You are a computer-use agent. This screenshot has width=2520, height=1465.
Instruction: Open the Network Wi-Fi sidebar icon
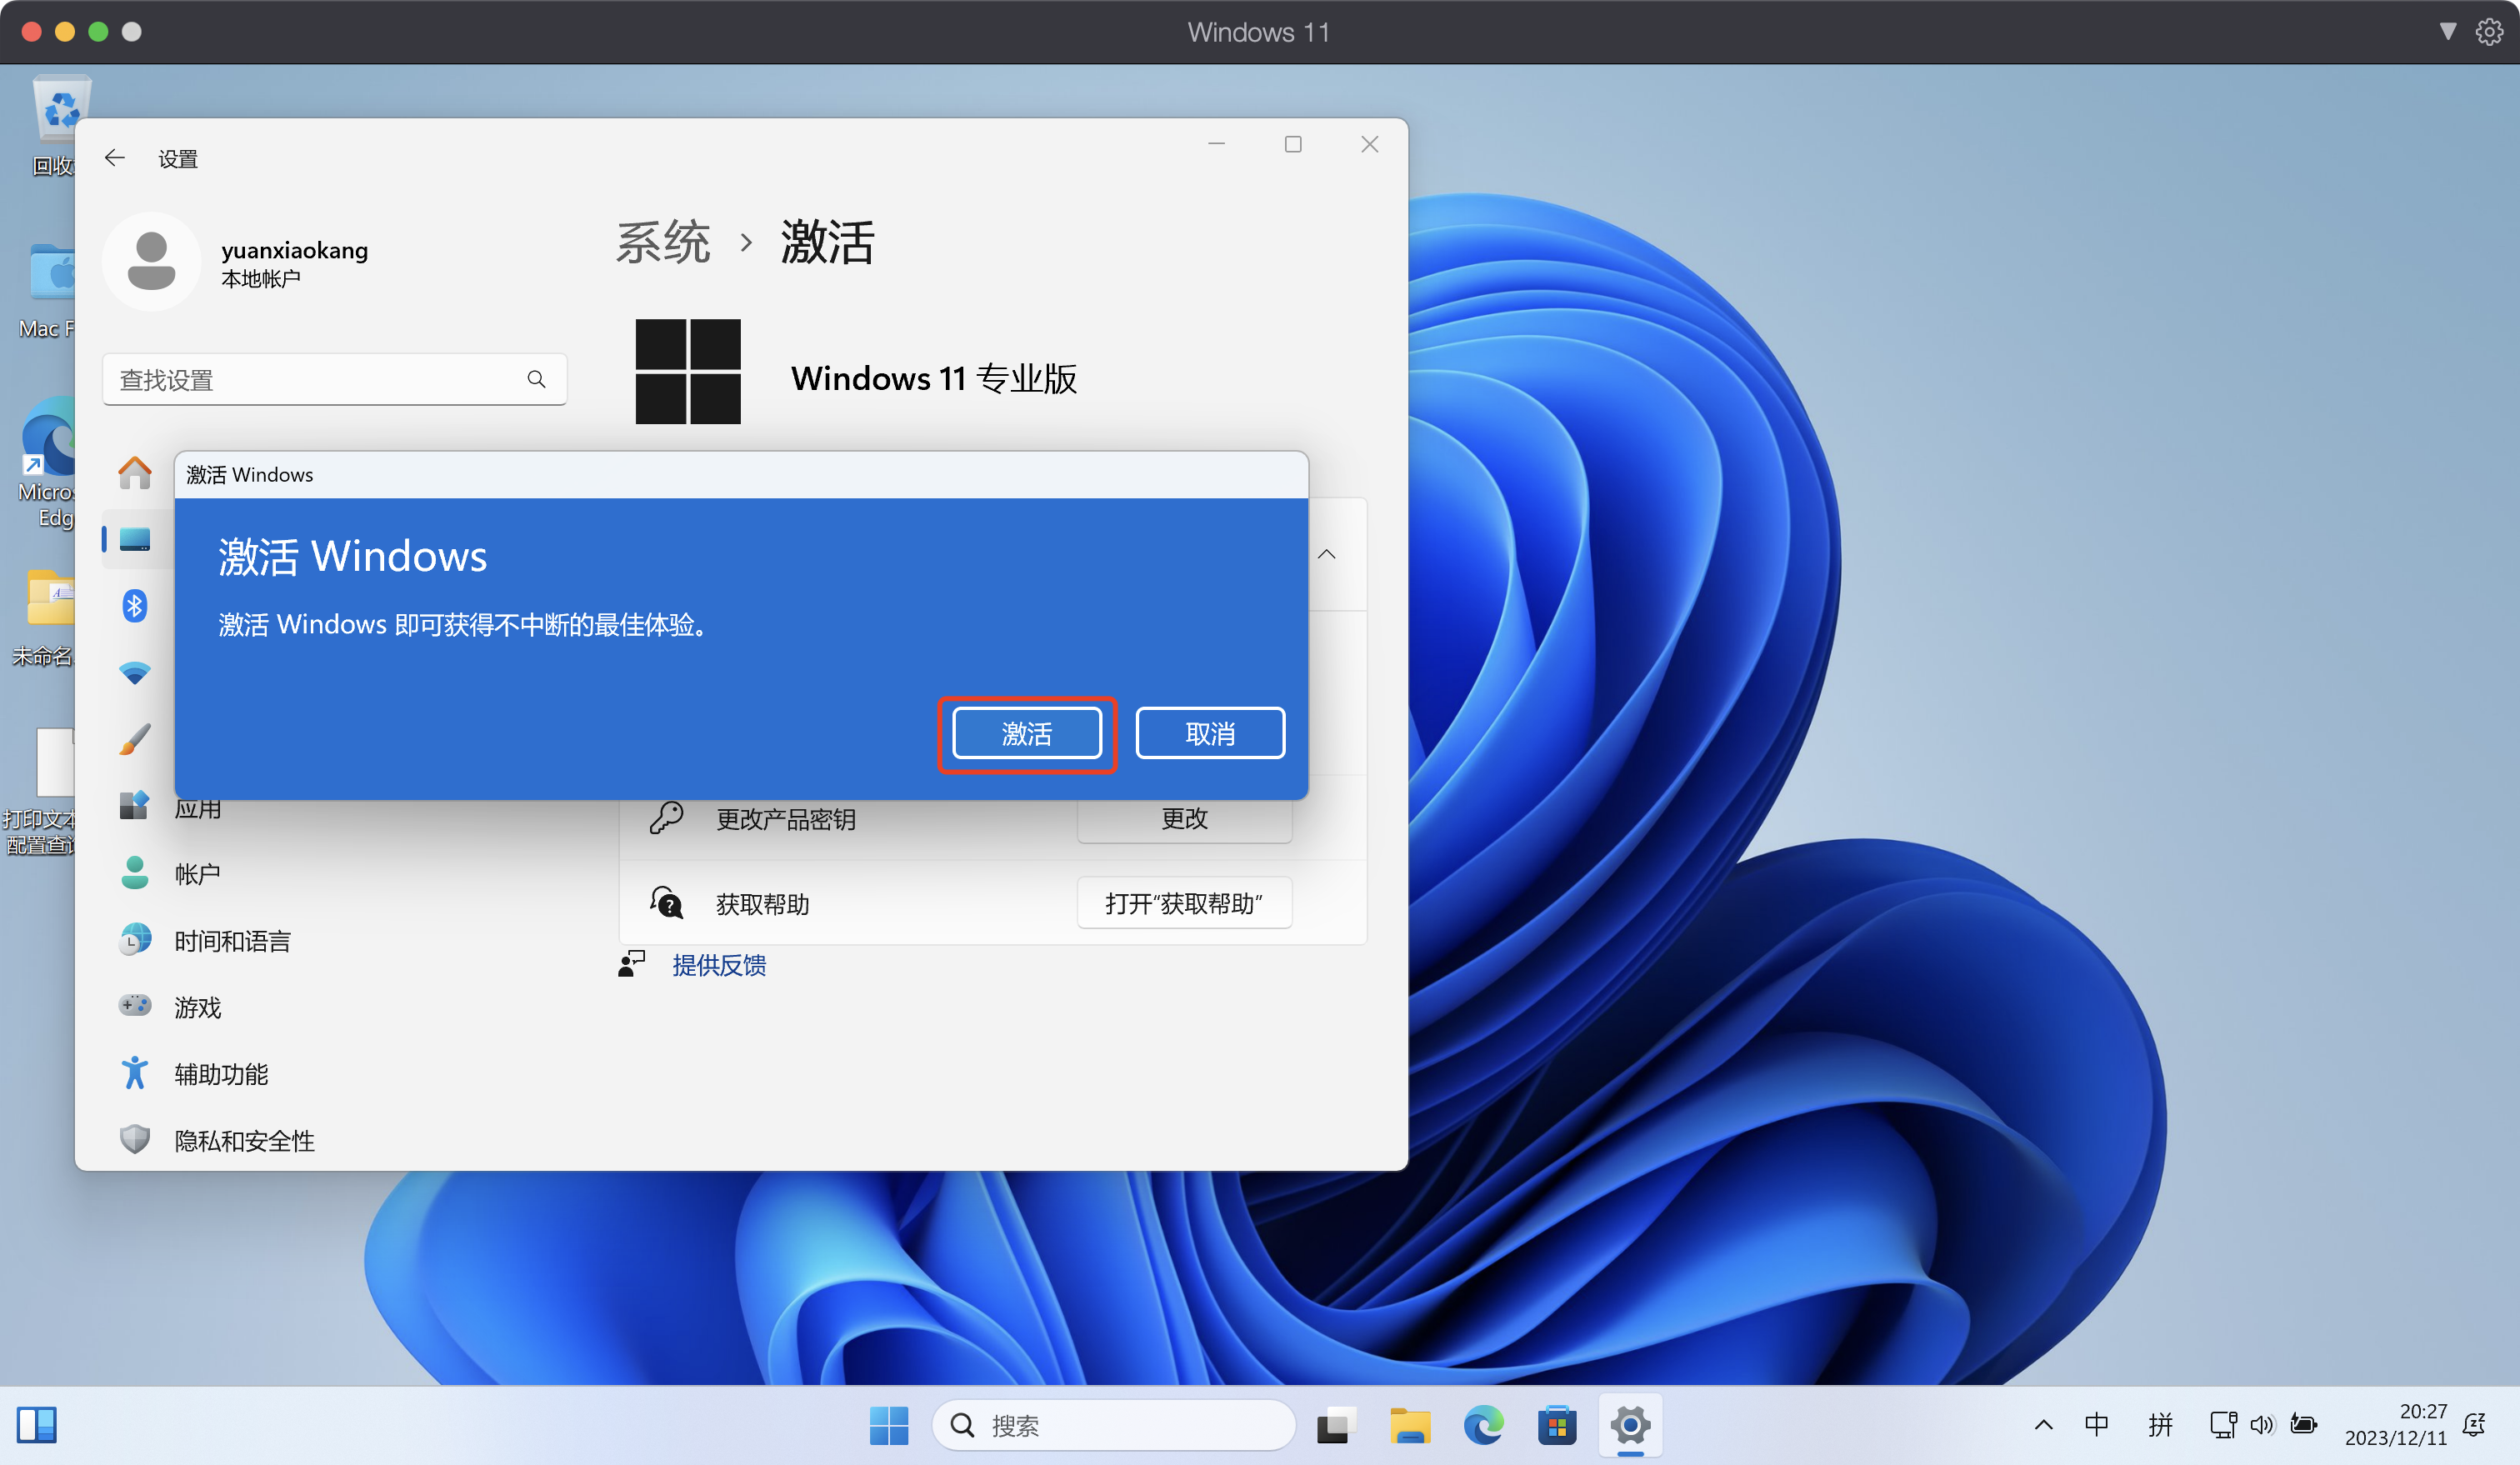point(135,673)
